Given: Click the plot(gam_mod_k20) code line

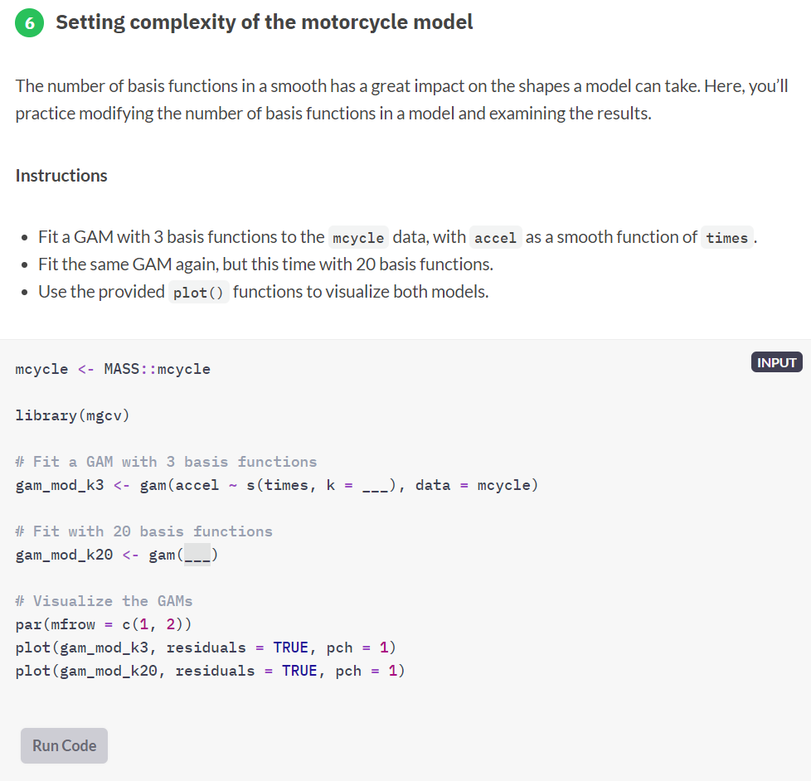Looking at the screenshot, I should (x=211, y=671).
